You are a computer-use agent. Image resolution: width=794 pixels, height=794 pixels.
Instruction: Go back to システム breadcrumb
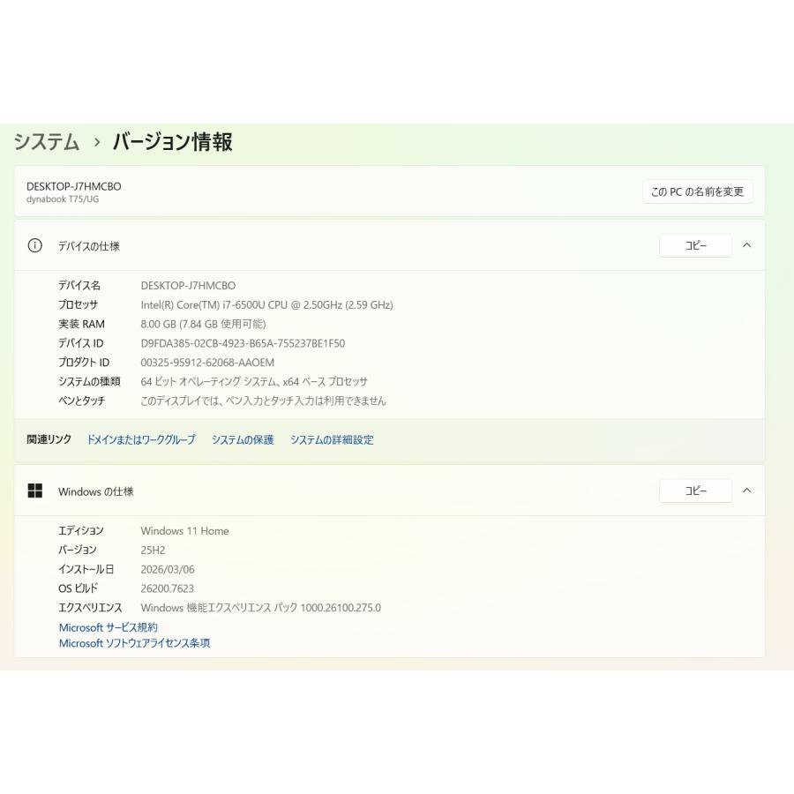click(46, 141)
